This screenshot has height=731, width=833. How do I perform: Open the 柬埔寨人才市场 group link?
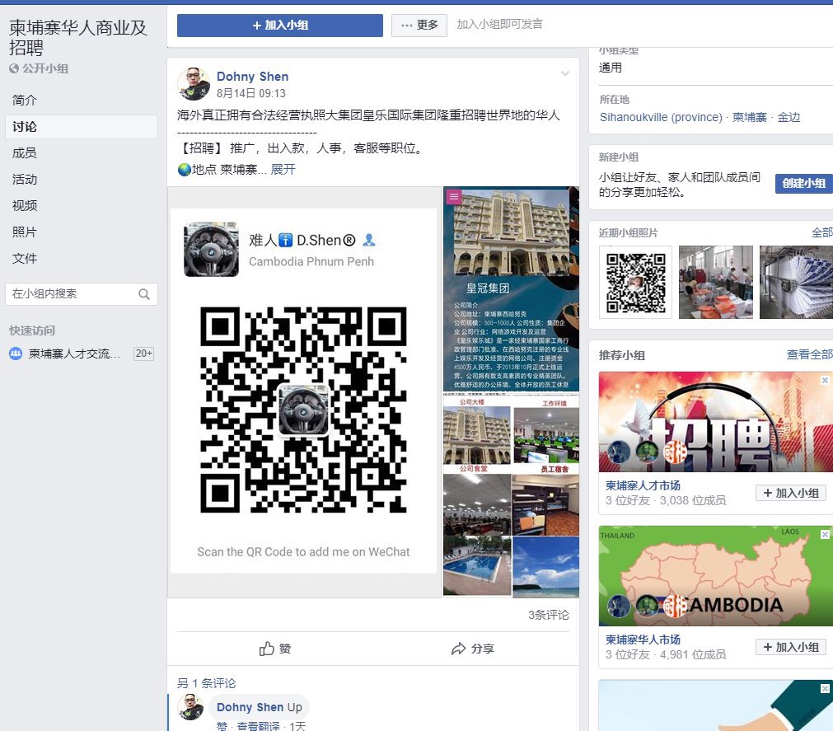[643, 485]
